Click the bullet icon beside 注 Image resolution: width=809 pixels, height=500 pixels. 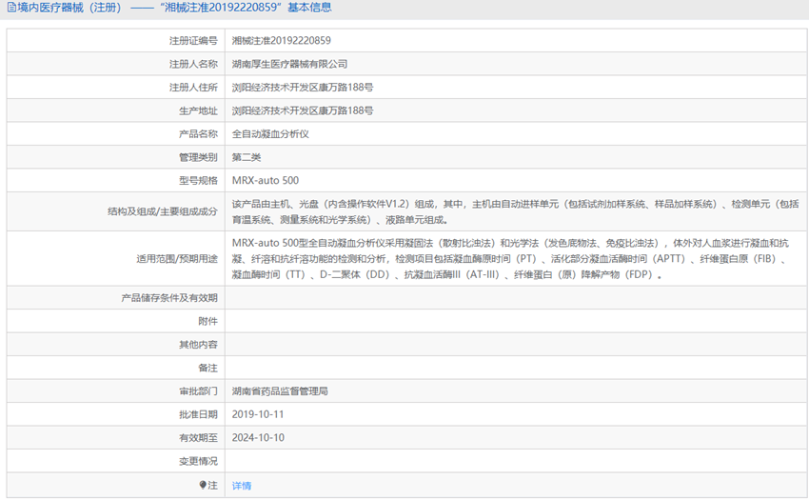[203, 486]
